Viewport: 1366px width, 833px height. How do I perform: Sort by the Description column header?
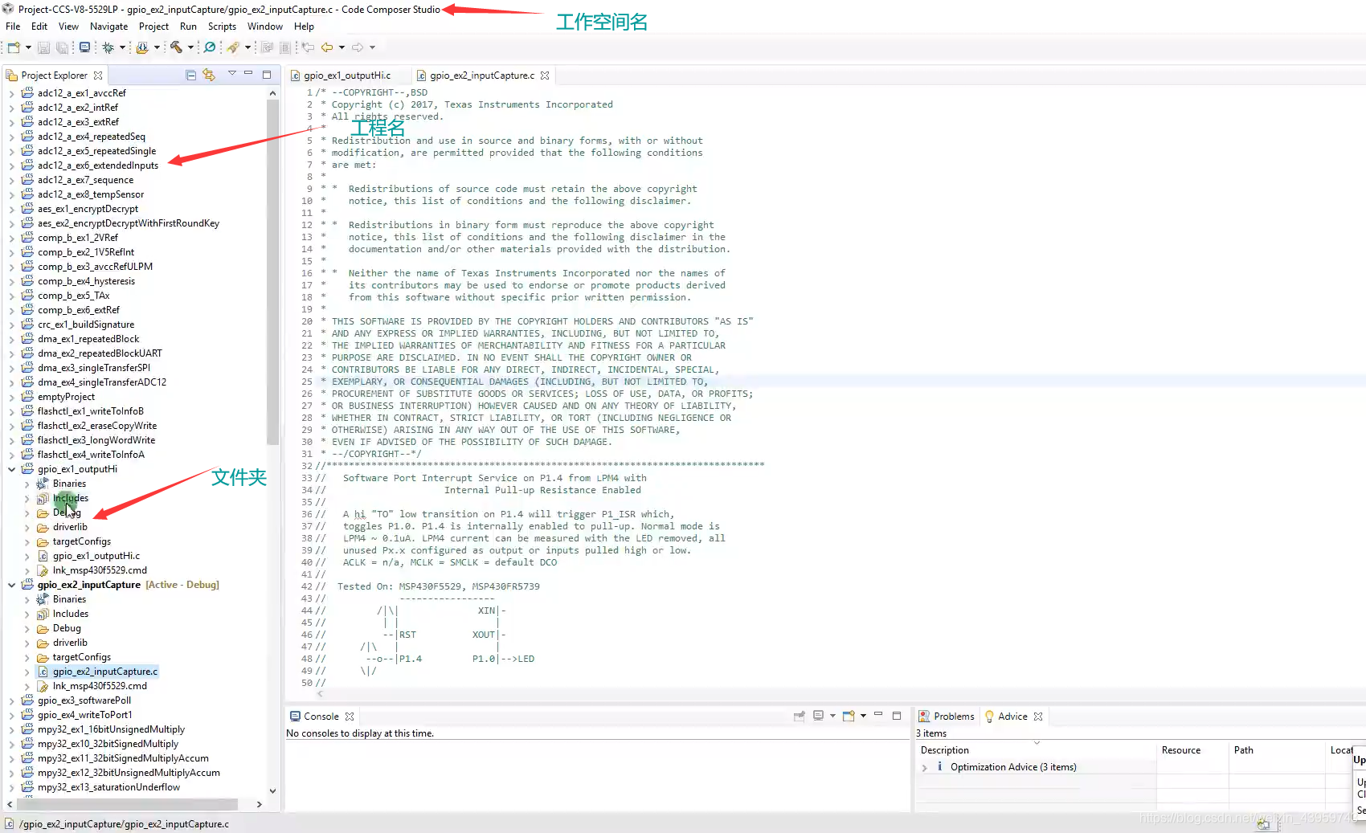[1037, 750]
